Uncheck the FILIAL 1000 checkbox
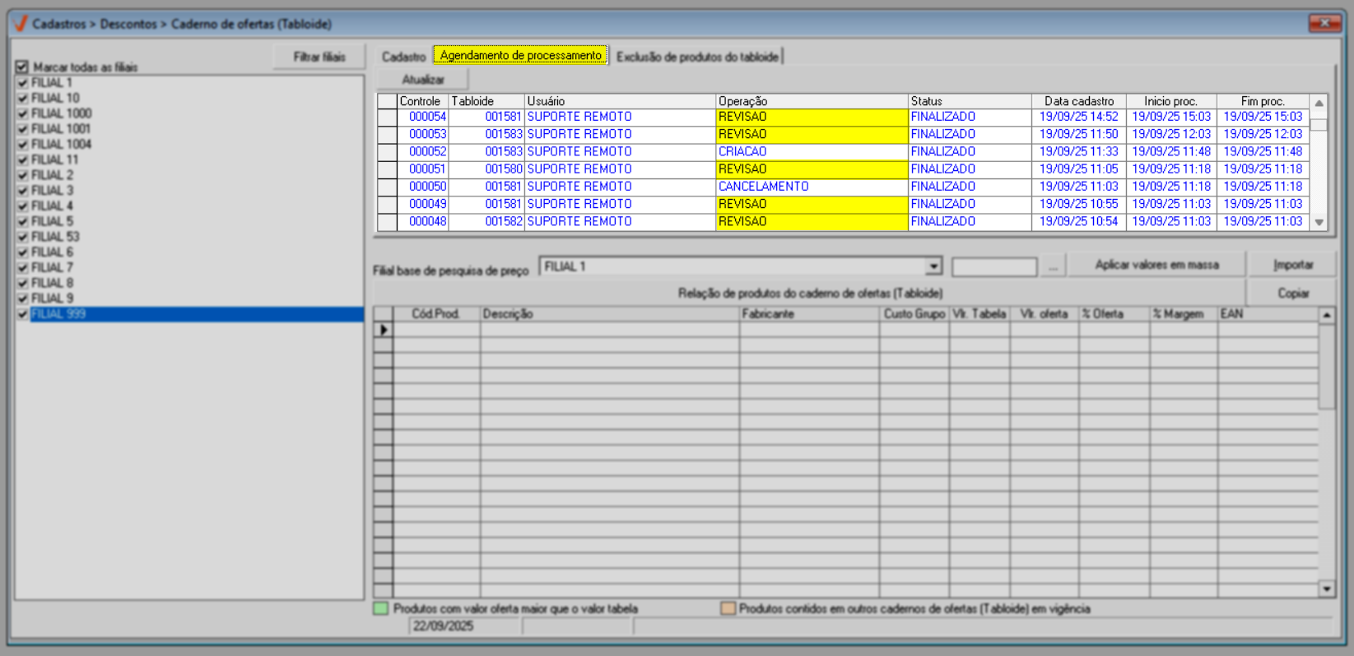 coord(23,113)
